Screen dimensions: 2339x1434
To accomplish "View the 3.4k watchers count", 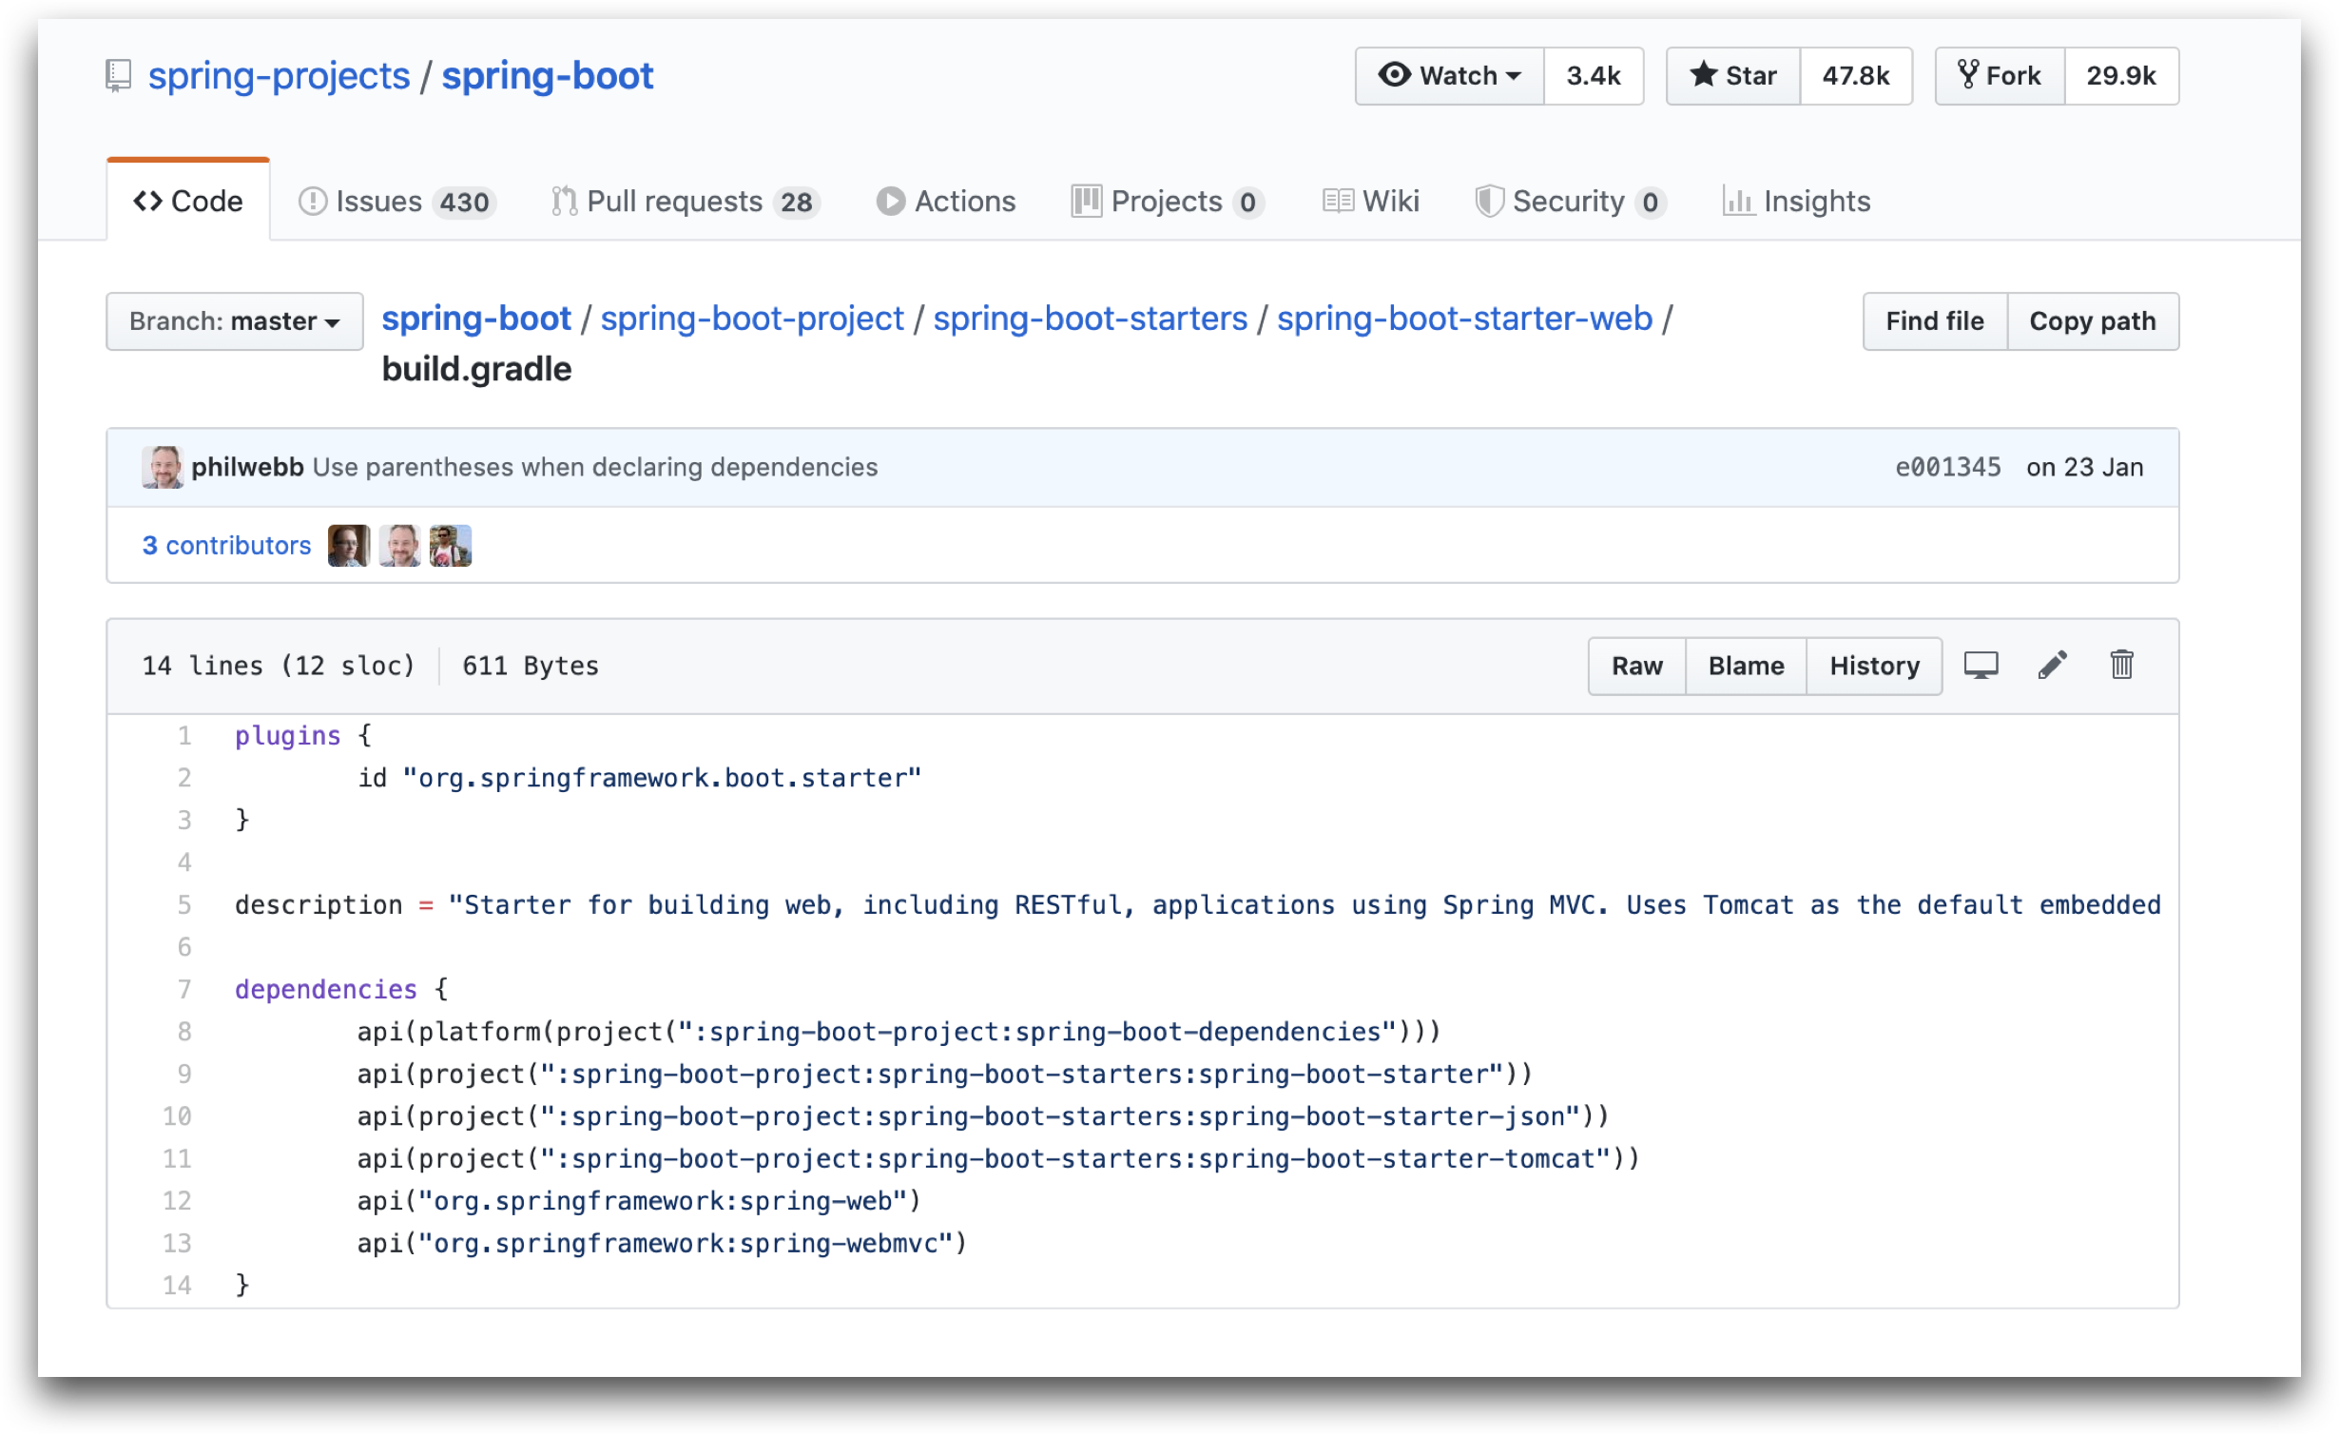I will tap(1593, 75).
